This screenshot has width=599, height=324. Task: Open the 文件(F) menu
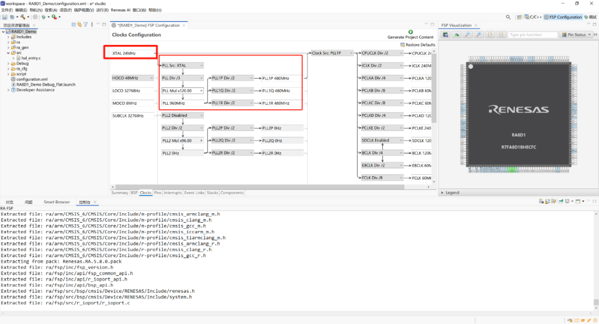pyautogui.click(x=7, y=10)
